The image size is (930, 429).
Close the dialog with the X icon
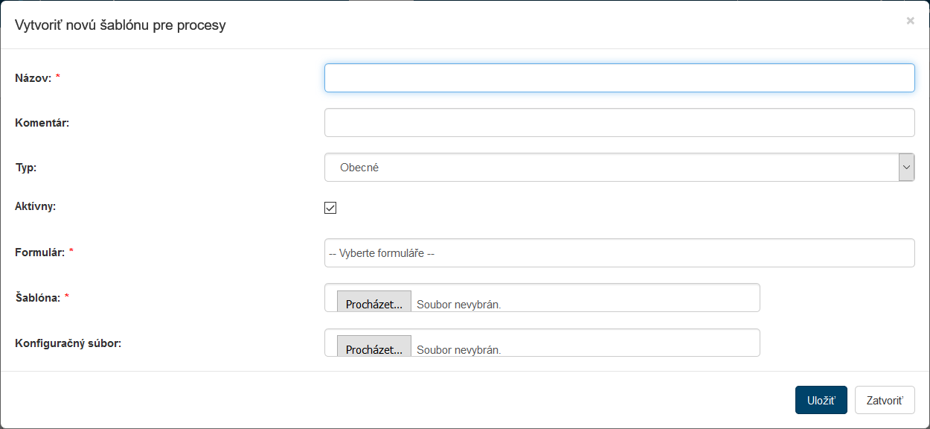(x=910, y=21)
